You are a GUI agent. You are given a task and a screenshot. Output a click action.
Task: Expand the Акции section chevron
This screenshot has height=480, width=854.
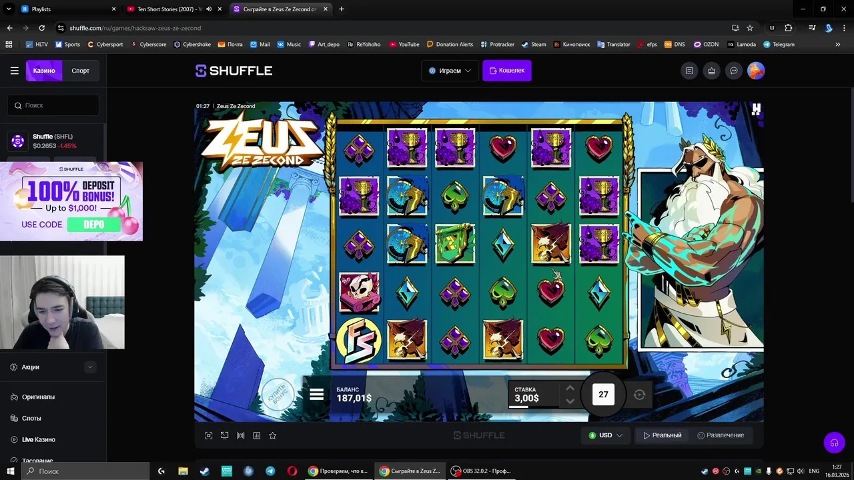coord(90,367)
